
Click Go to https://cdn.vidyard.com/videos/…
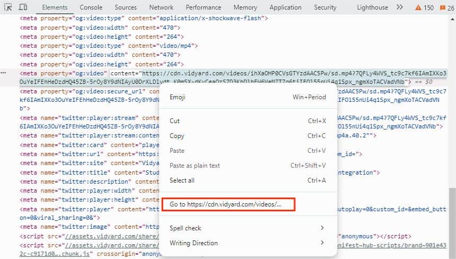click(229, 204)
